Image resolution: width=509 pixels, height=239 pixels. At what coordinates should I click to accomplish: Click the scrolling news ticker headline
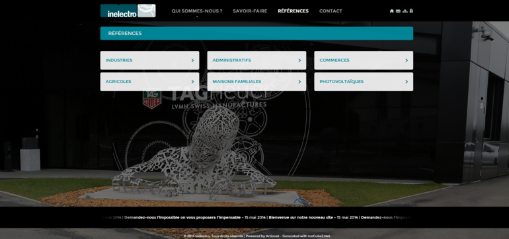click(x=256, y=217)
